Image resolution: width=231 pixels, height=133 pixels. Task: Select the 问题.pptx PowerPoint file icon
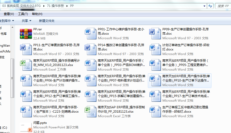26,127
